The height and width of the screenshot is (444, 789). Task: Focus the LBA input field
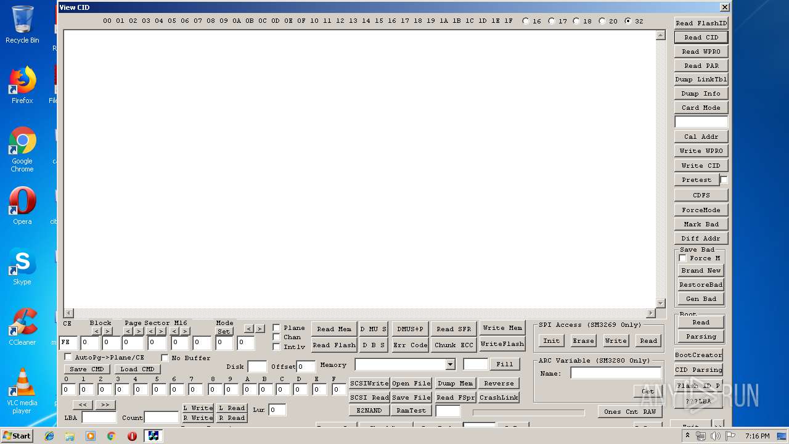click(99, 417)
